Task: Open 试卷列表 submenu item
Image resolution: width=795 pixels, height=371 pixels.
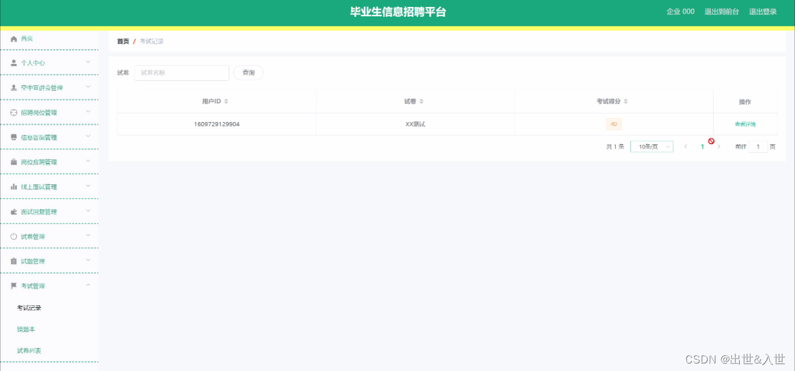Action: click(x=29, y=351)
